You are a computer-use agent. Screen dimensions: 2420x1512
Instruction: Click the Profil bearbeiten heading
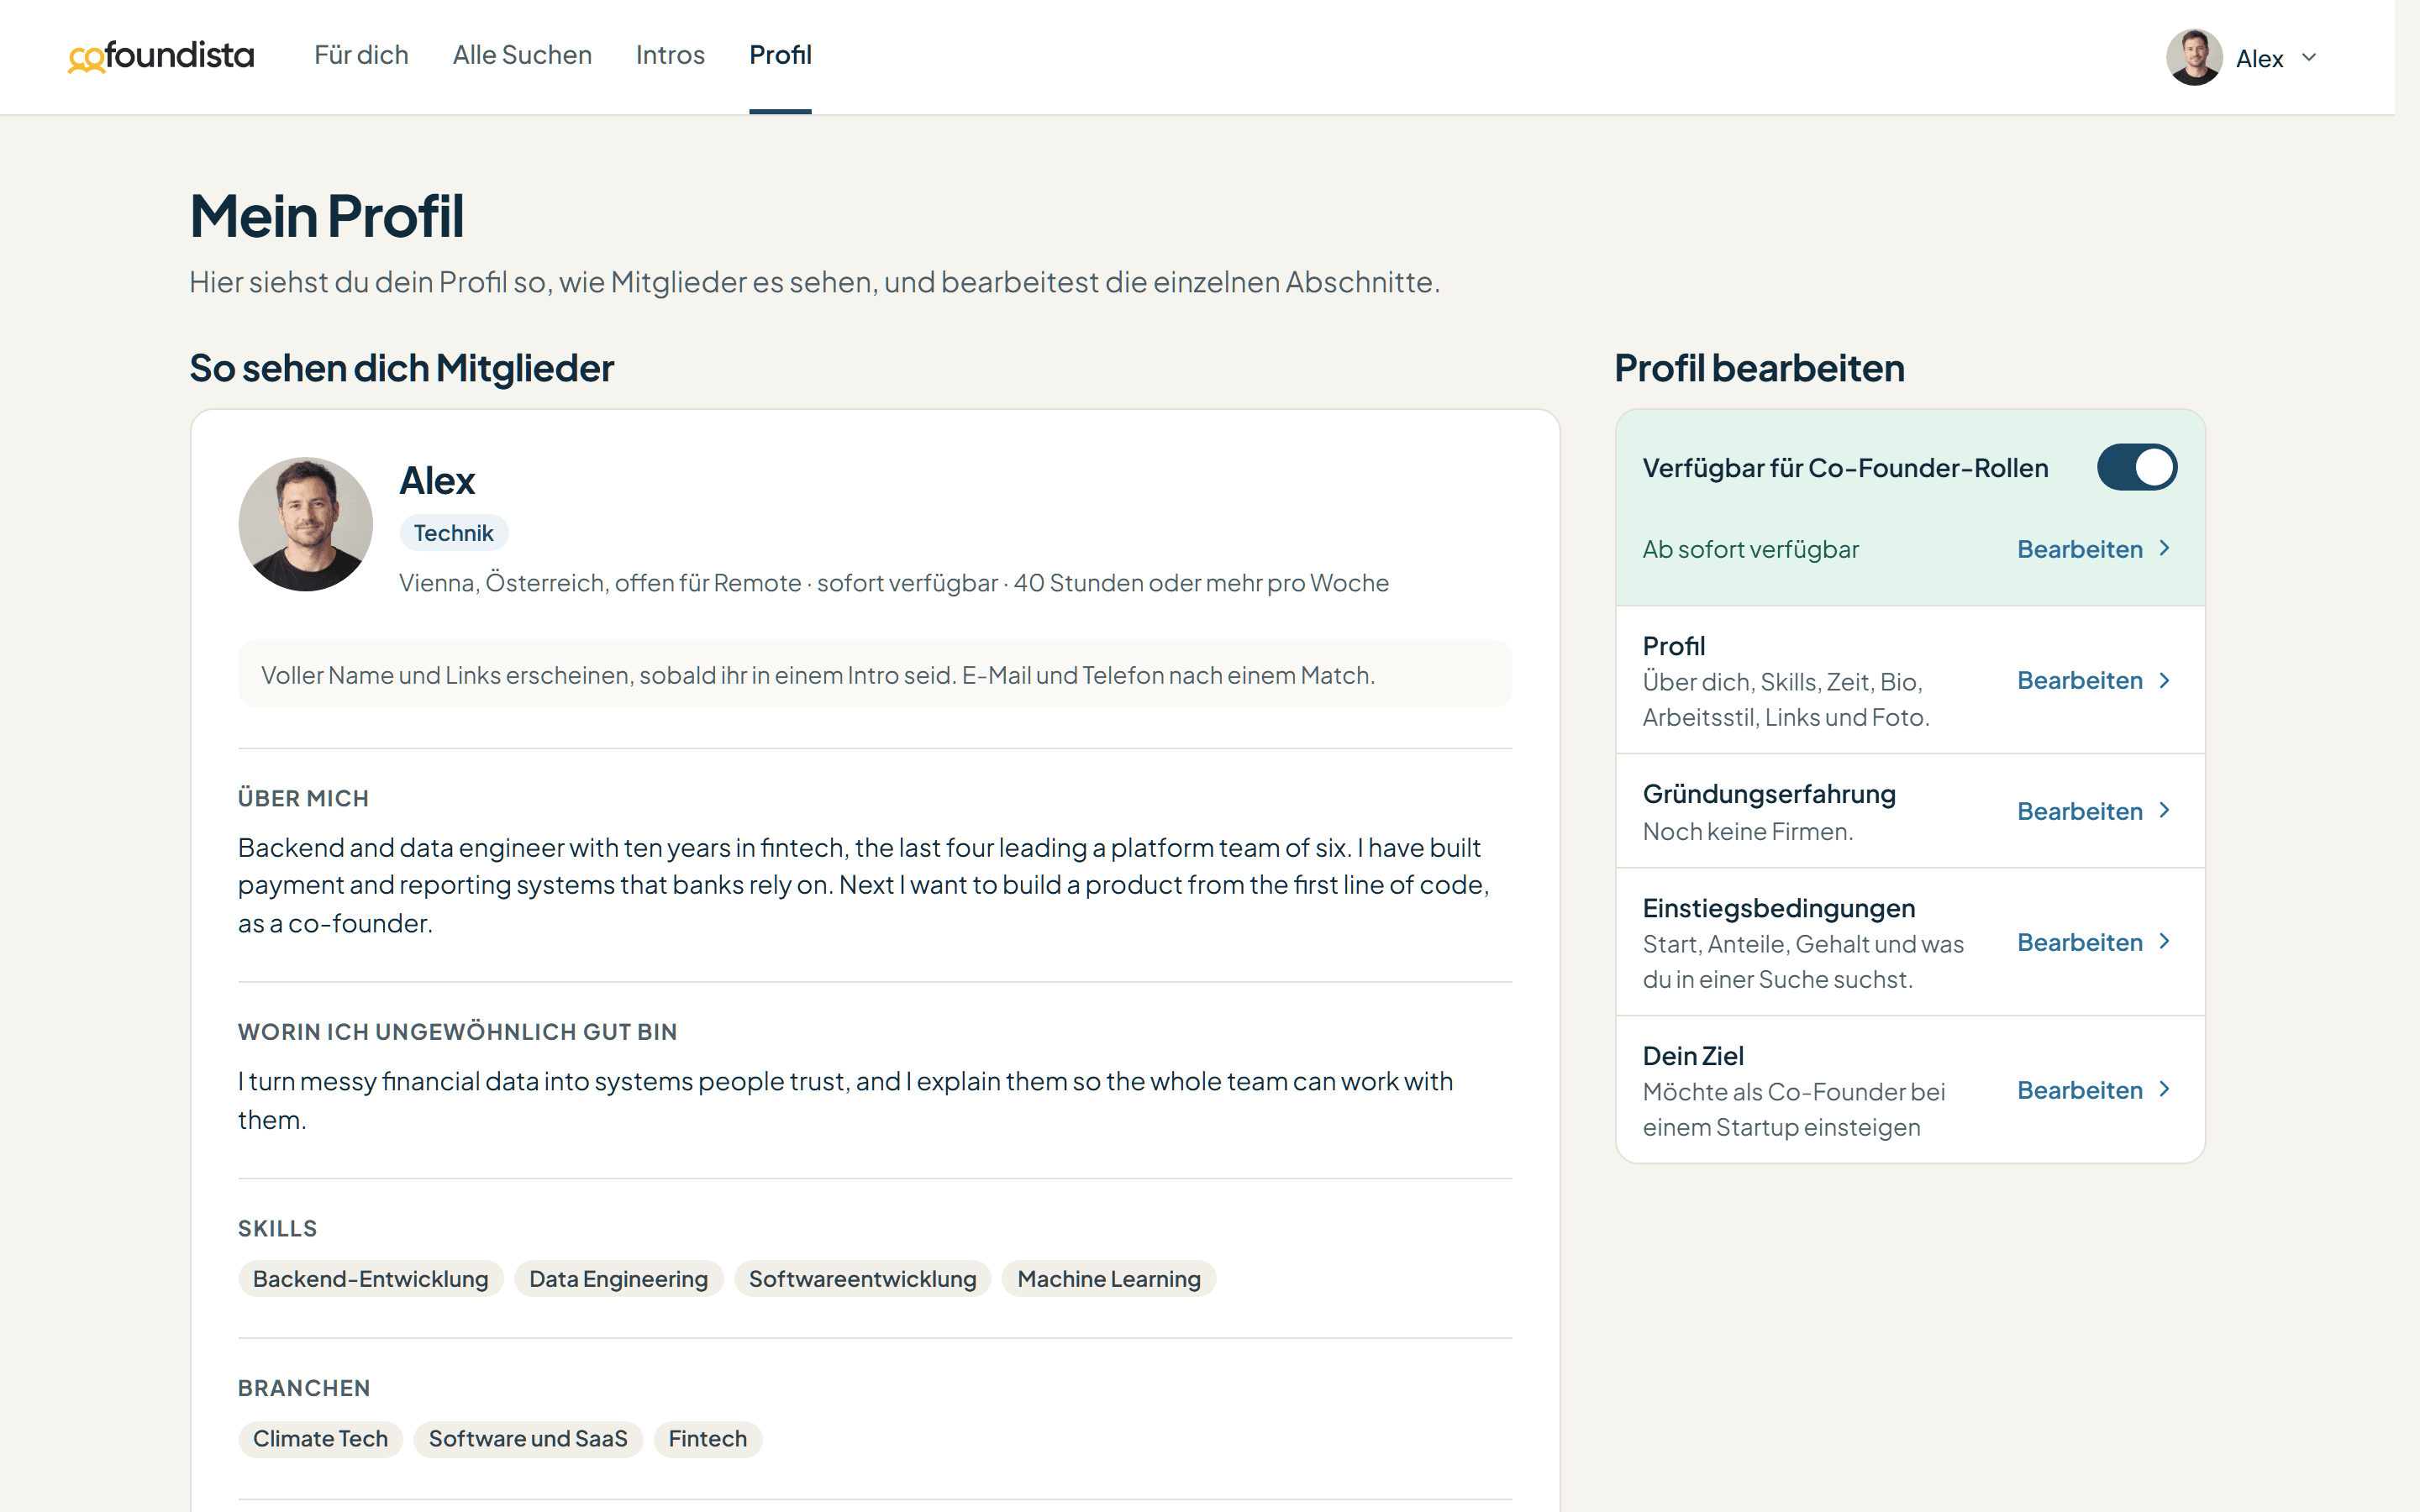coord(1759,368)
